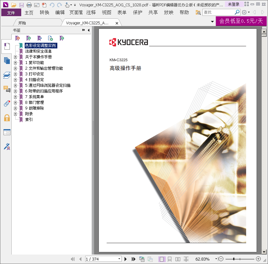Open the 主页 ribbon tab
268x264 pixels.
click(29, 13)
